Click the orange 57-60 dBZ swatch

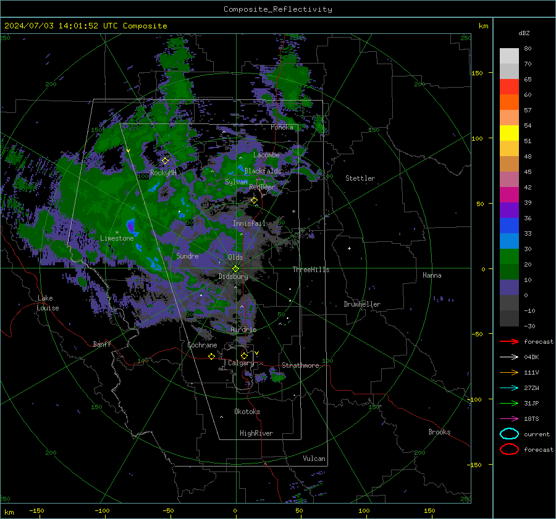509,102
